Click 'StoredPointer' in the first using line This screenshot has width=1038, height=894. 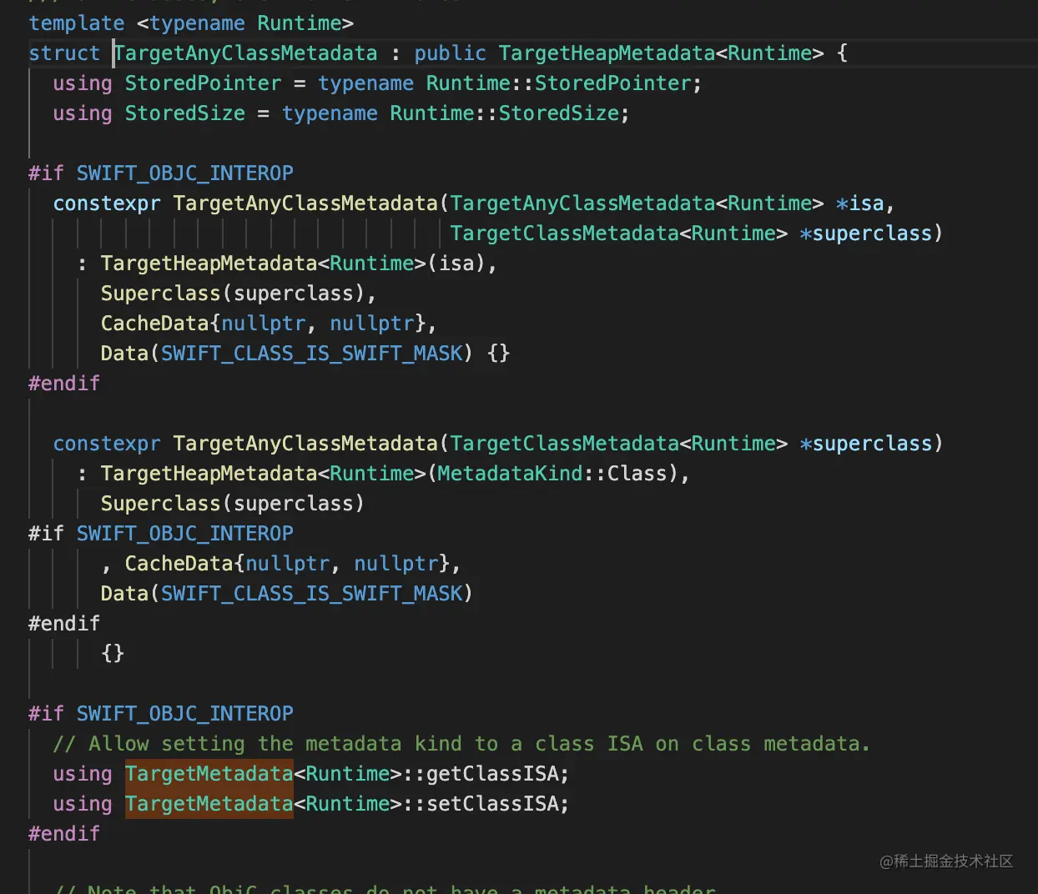(204, 83)
